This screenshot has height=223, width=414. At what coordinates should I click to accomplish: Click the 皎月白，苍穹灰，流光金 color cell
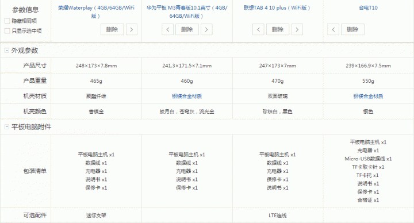[x=187, y=111]
